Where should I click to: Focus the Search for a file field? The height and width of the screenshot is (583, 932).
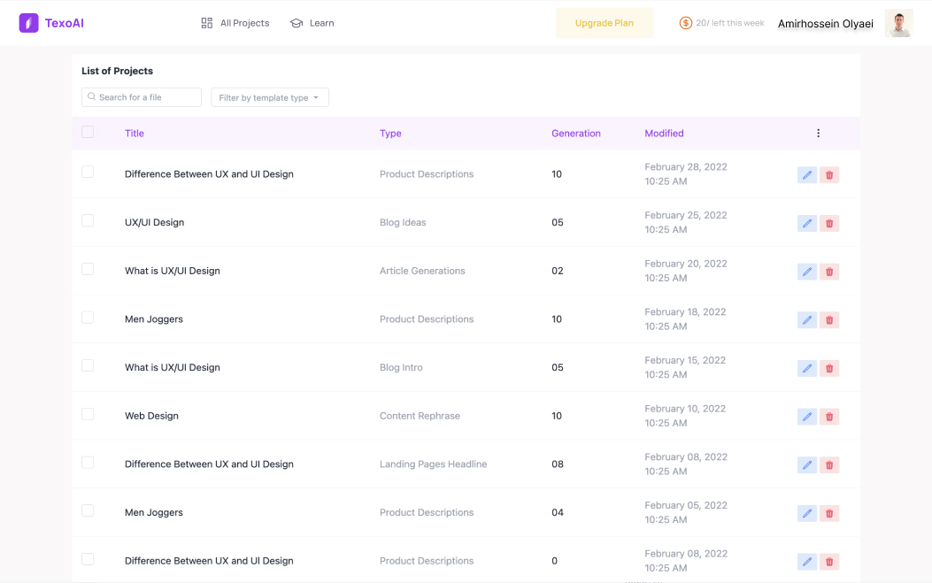[x=142, y=97]
